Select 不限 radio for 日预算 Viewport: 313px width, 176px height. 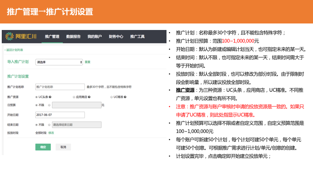coord(37,105)
